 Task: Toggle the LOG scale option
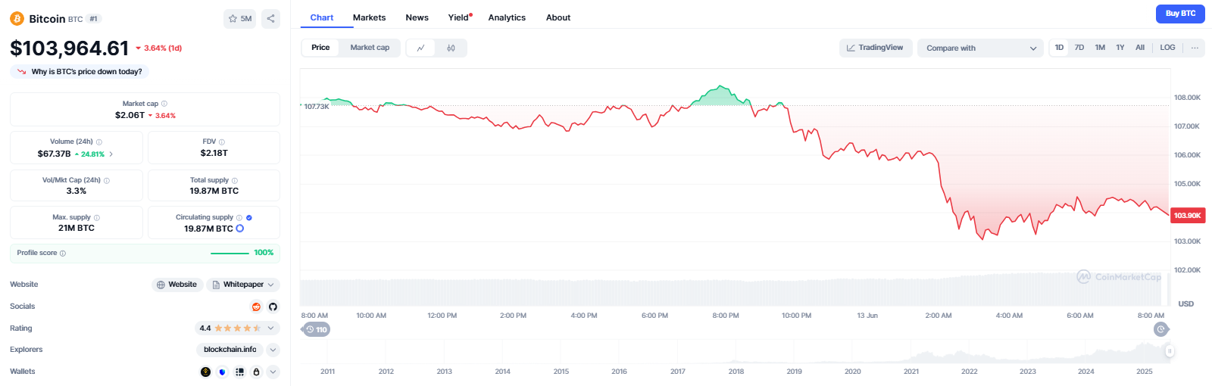[1167, 48]
